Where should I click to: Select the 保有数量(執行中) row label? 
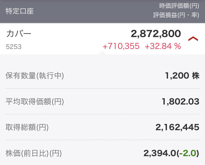tap(35, 76)
